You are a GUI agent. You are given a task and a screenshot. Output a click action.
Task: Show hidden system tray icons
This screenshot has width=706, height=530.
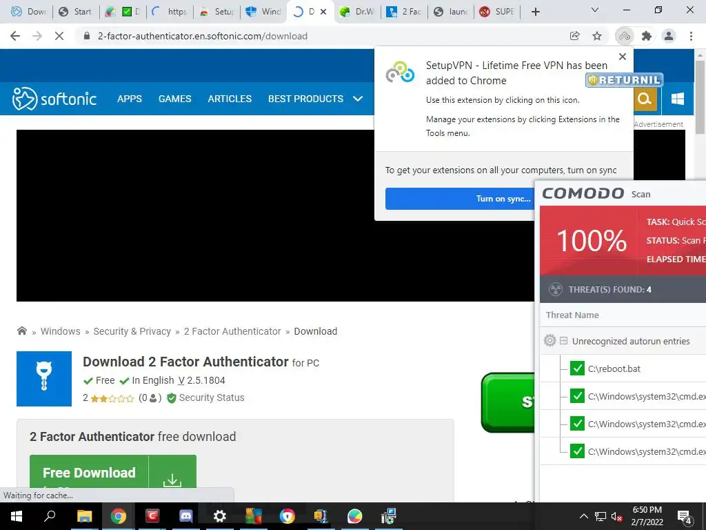pyautogui.click(x=583, y=516)
